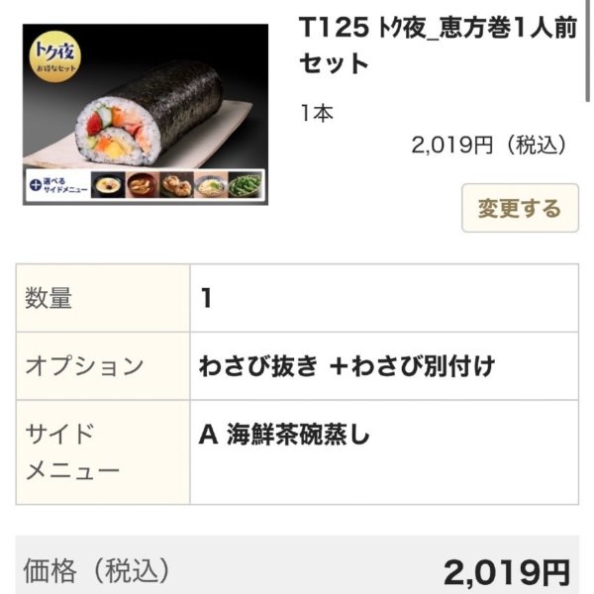Click the quantity value 1

click(206, 298)
